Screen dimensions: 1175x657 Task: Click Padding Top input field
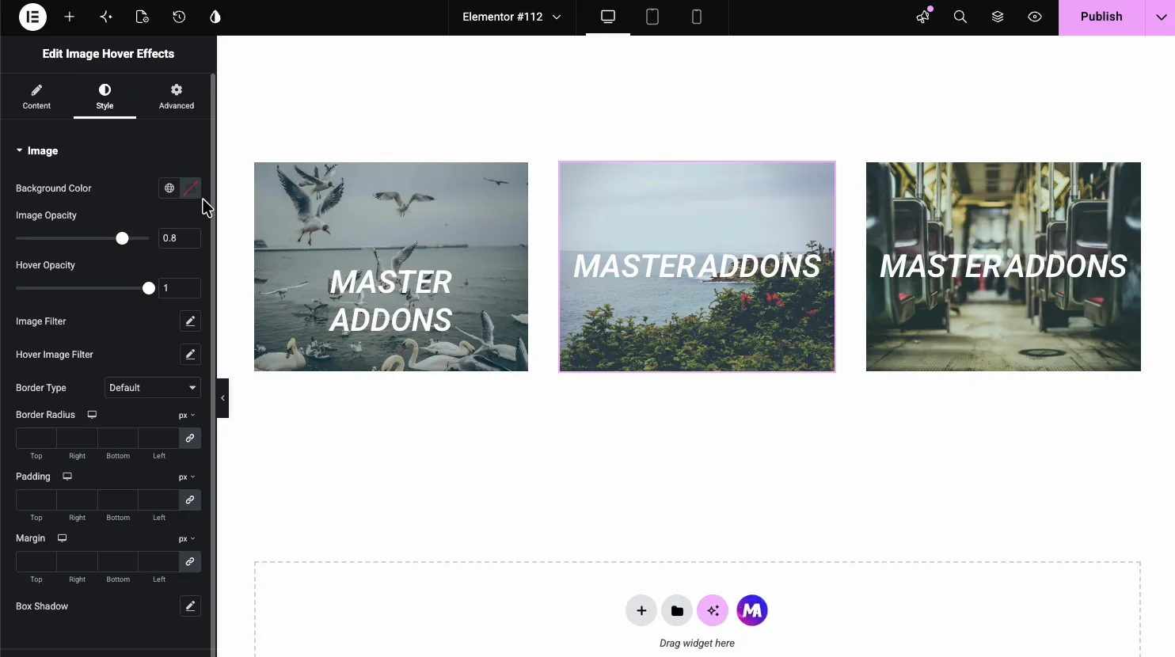tap(36, 500)
